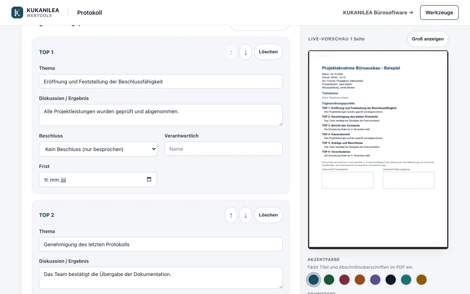Viewport: 470px width, 294px height.
Task: Show the preview large with Groß anzeigen
Action: coord(428,39)
